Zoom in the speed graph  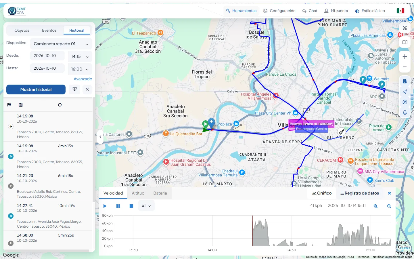point(375,206)
